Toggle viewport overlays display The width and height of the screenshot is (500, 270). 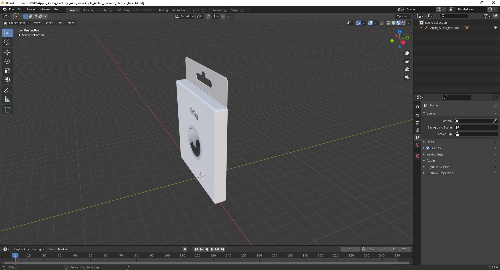click(x=370, y=23)
